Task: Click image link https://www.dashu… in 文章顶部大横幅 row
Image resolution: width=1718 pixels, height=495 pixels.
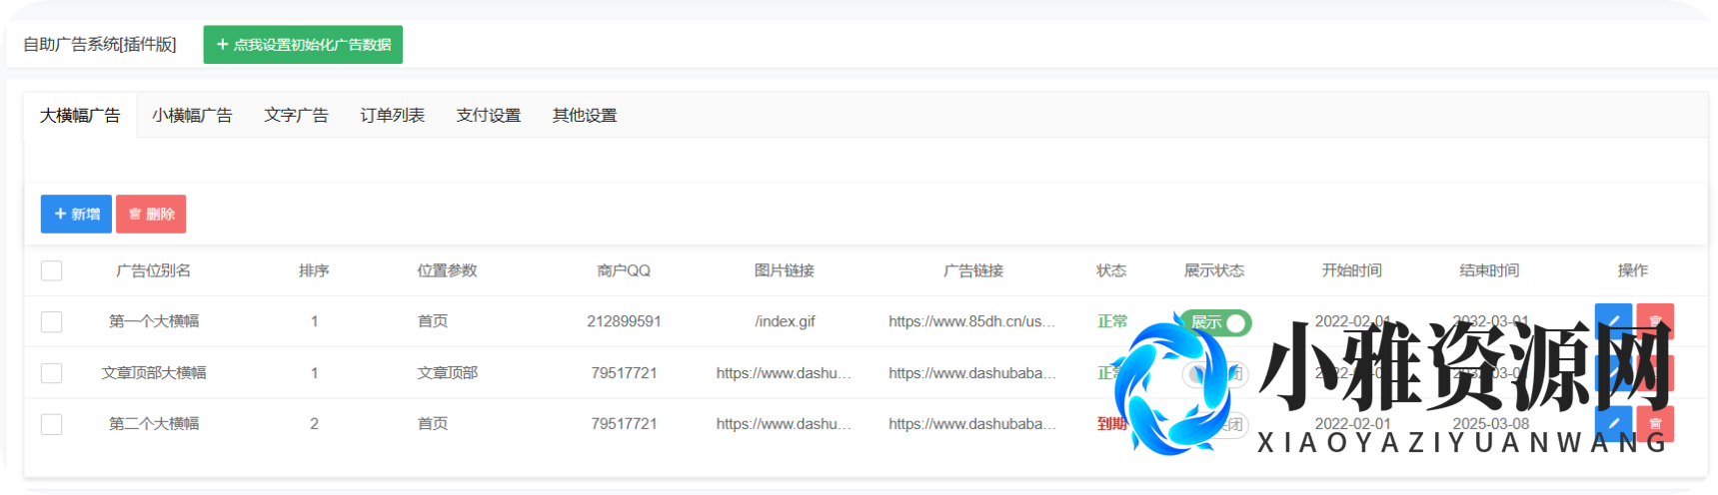Action: pos(785,373)
